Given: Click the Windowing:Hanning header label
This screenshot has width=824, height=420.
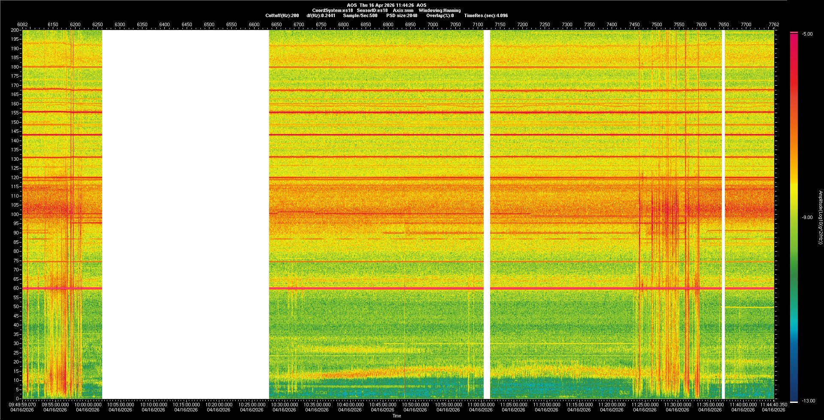Looking at the screenshot, I should point(439,10).
